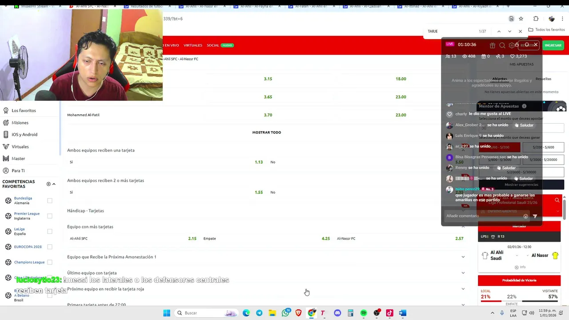The image size is (569, 320).
Task: Open the Social tab marked Nuevo
Action: coord(220,45)
